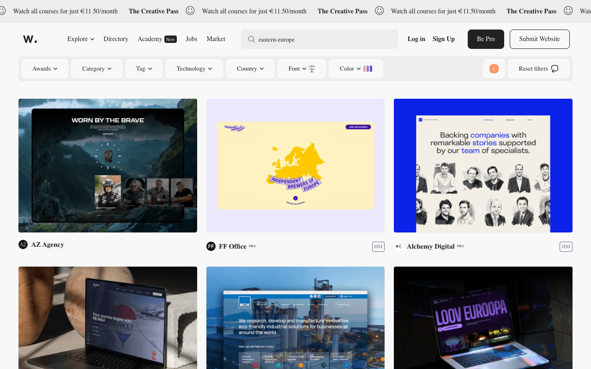Open the RE/MAX laptop site thumbnail
The height and width of the screenshot is (369, 591).
pos(108,318)
